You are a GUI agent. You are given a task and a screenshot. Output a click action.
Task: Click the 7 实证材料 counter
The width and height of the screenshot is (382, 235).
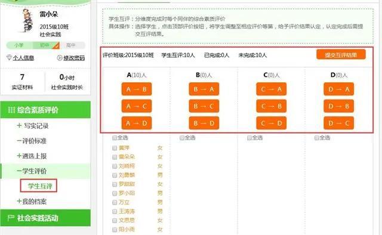[22, 82]
